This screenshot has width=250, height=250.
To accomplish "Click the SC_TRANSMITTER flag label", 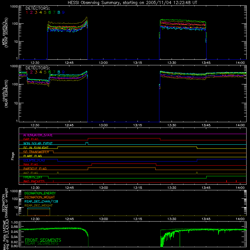I will pyautogui.click(x=36, y=152).
